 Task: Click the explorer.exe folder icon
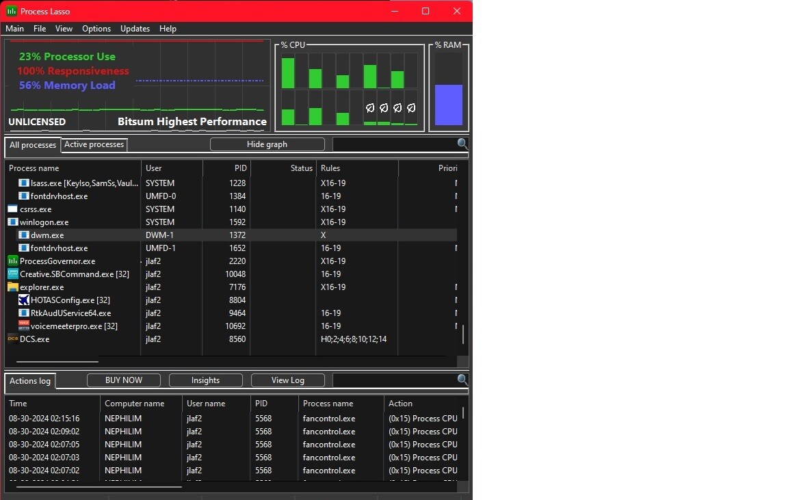click(x=12, y=287)
